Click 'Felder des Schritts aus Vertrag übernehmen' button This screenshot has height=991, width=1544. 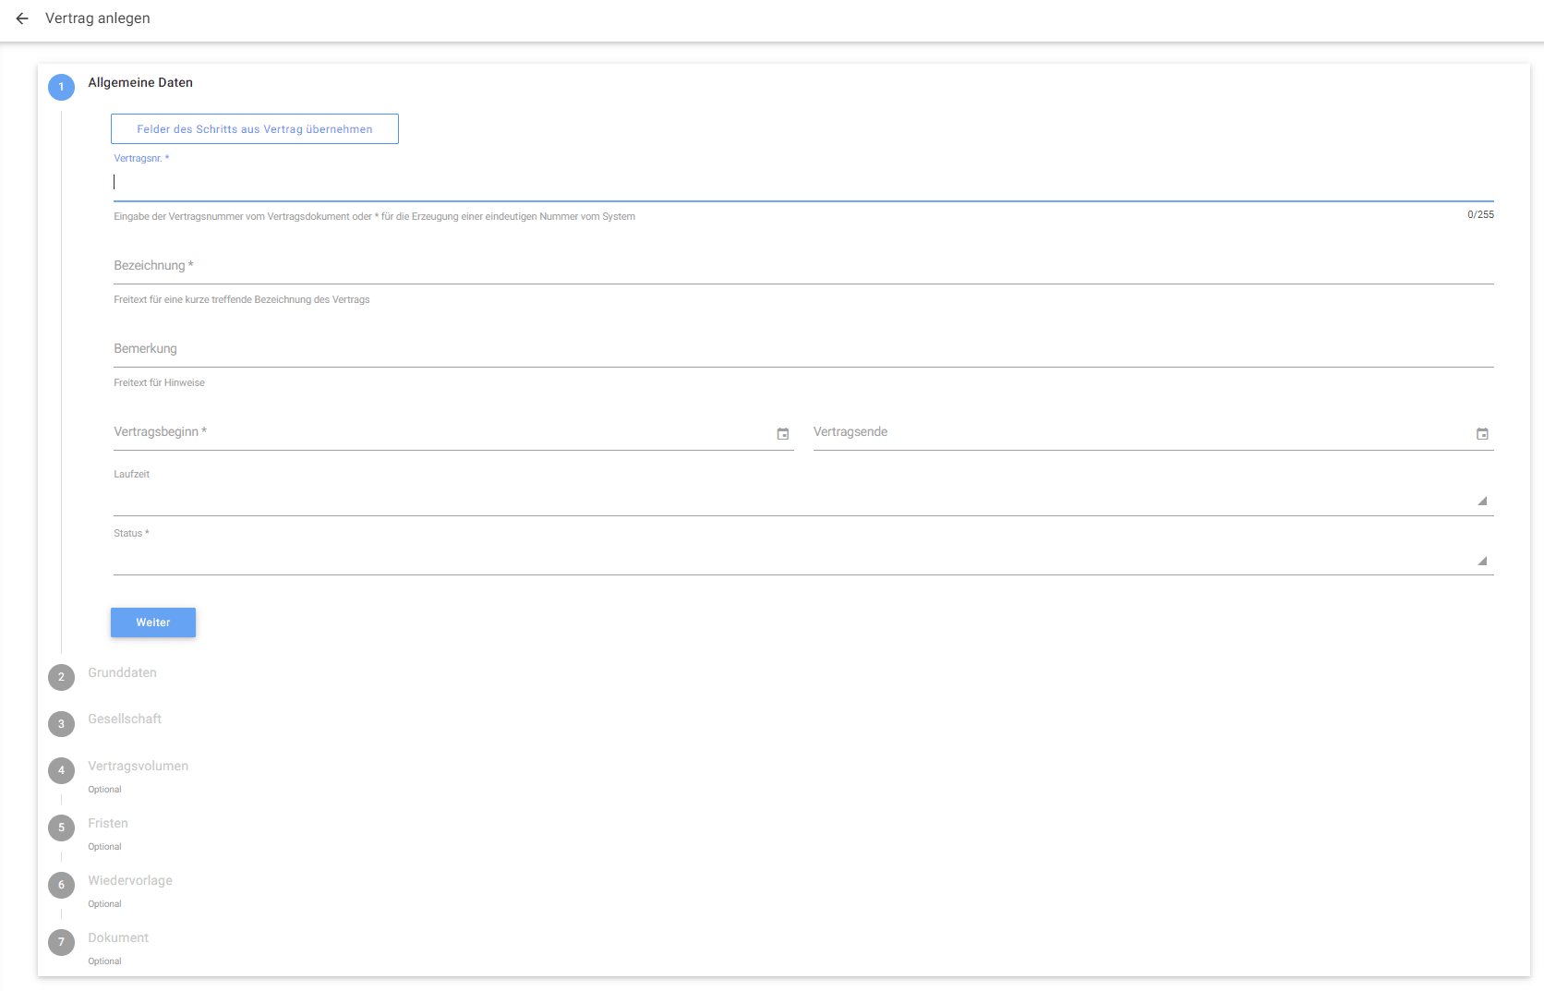(255, 129)
